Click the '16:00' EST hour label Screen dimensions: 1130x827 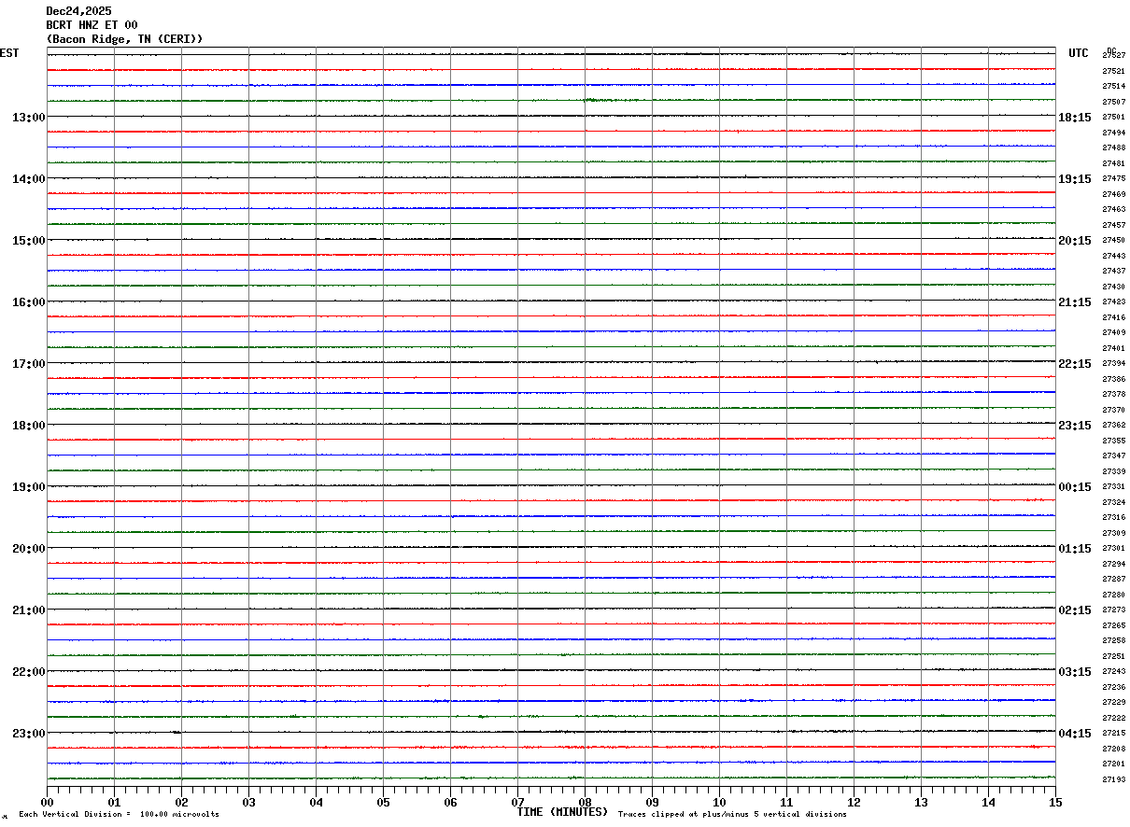coord(29,302)
